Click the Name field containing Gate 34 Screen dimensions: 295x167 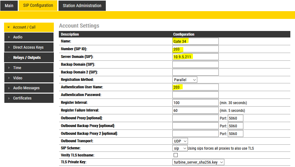195,41
